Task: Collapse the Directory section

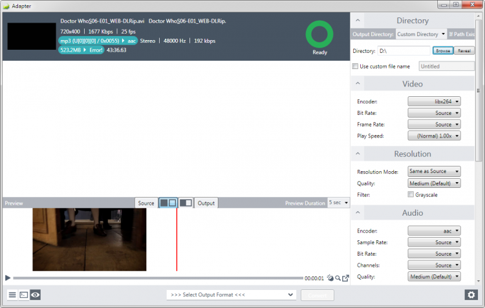Action: point(358,21)
